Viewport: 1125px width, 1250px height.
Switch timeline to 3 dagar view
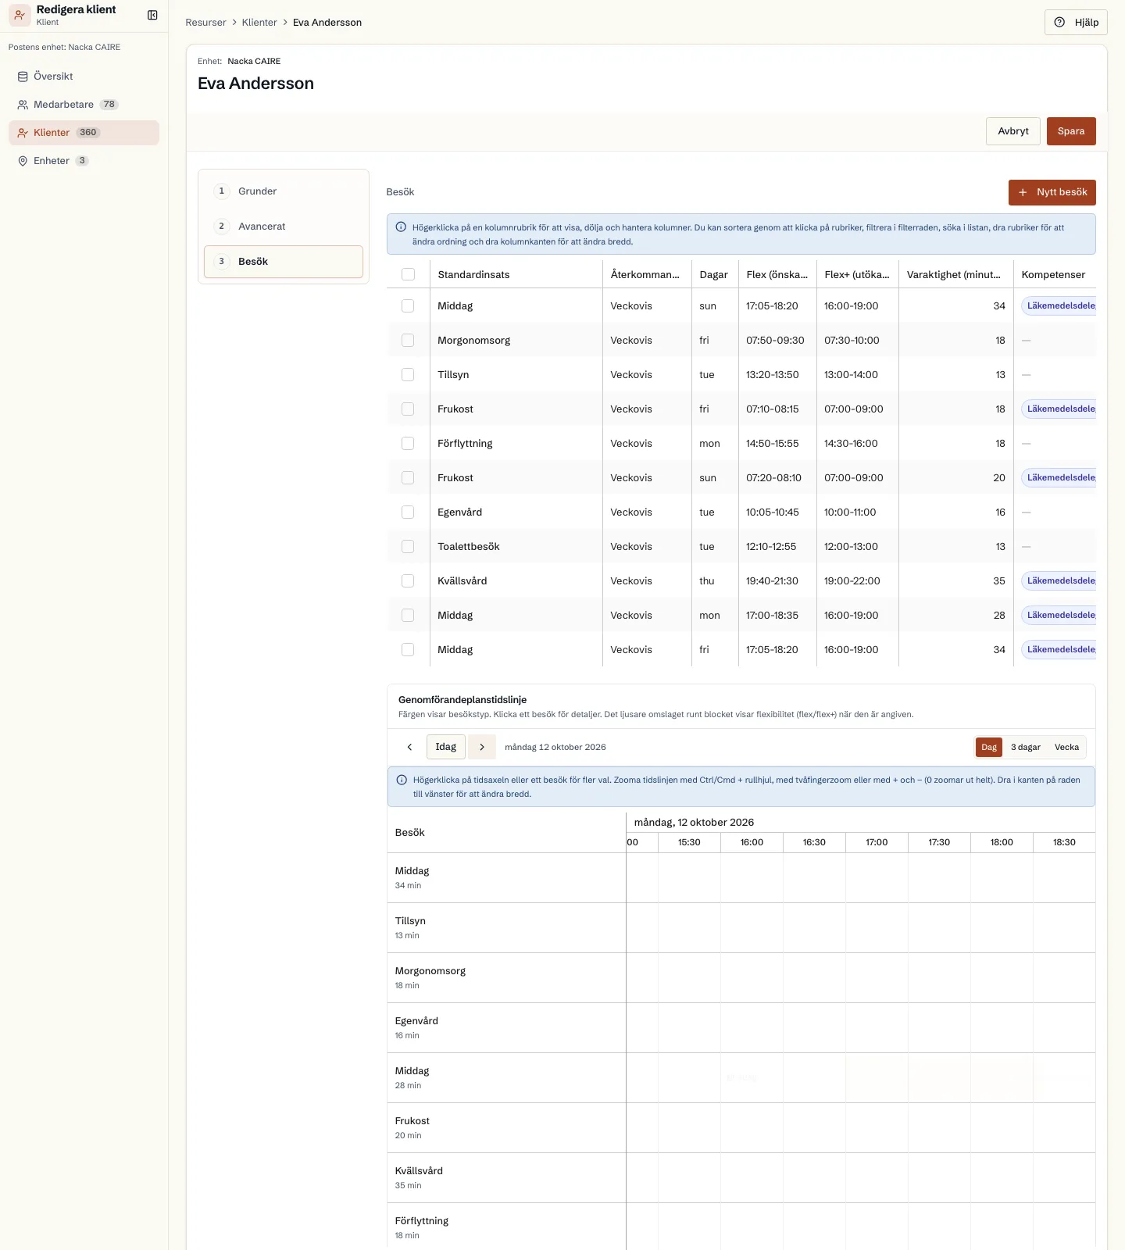coord(1025,748)
